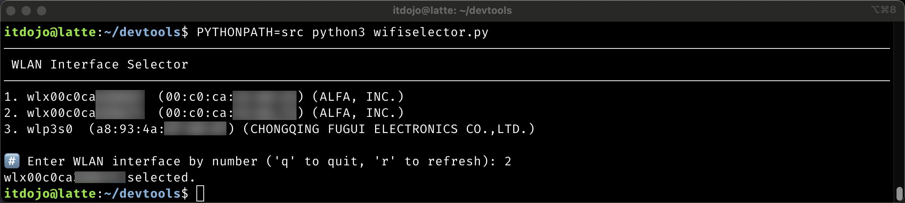Screen dimensions: 905x203
Task: Click the gray zoom window button
Action: (42, 11)
